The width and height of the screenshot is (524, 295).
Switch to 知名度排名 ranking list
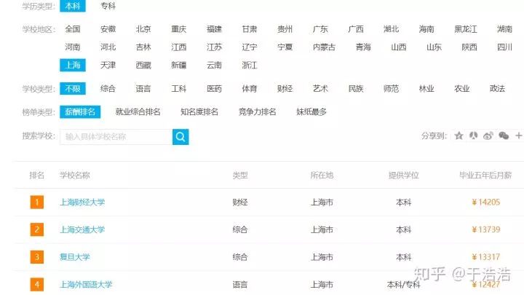pyautogui.click(x=199, y=112)
